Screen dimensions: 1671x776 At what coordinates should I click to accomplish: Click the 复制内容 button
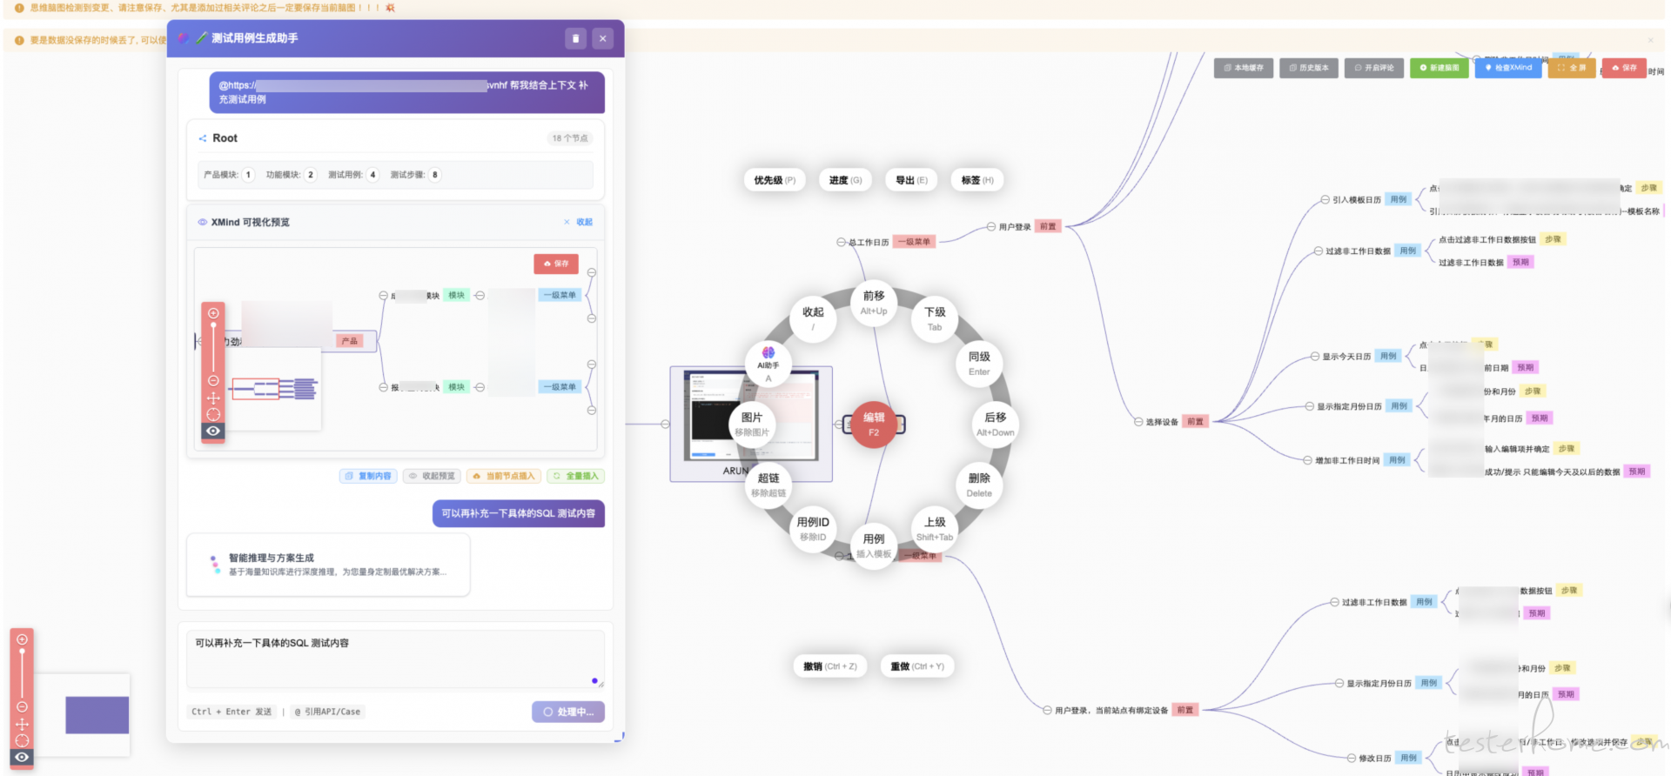point(368,476)
